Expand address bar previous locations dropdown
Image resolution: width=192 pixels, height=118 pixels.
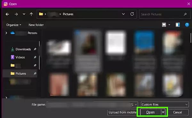123,14
